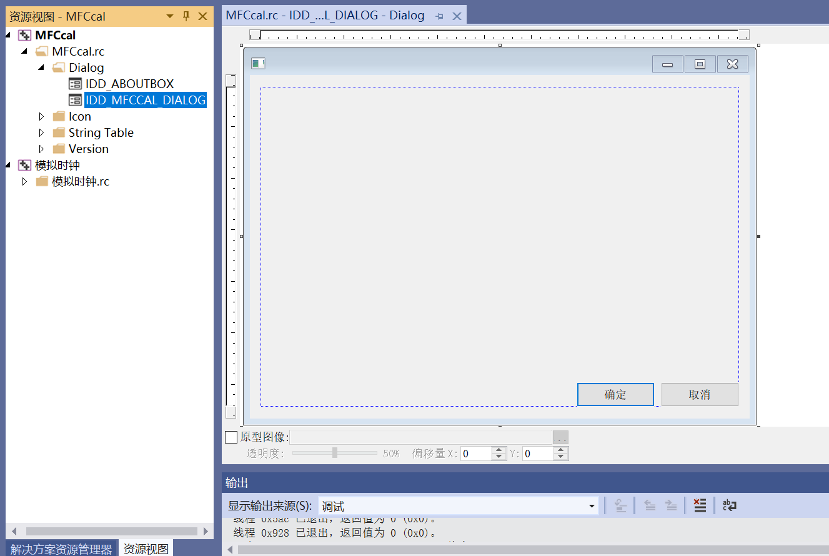Increase the X offset value
This screenshot has width=829, height=556.
point(499,450)
